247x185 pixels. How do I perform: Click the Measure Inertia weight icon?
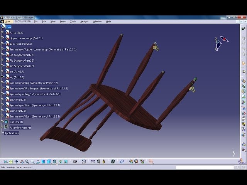coord(104,161)
